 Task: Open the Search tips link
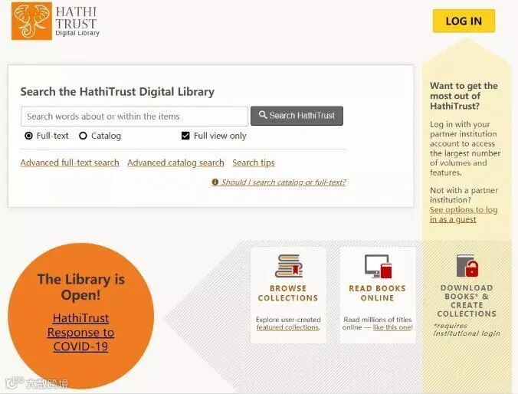(254, 163)
